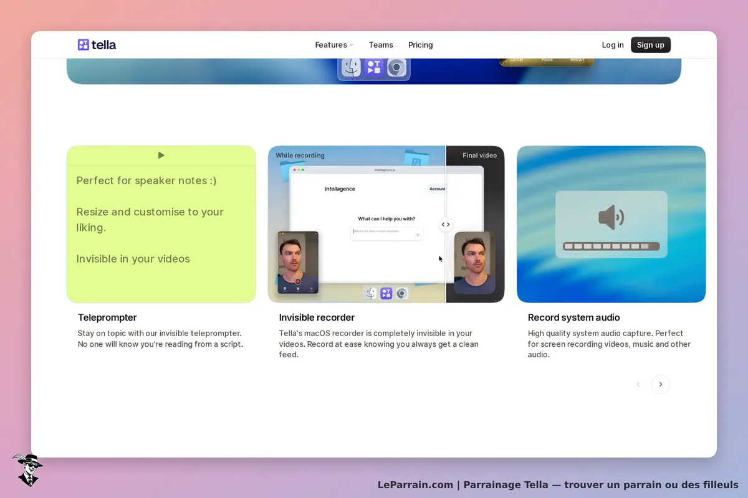Click the Tella icon in the Invisible recorder dock
The height and width of the screenshot is (498, 748).
coord(386,293)
